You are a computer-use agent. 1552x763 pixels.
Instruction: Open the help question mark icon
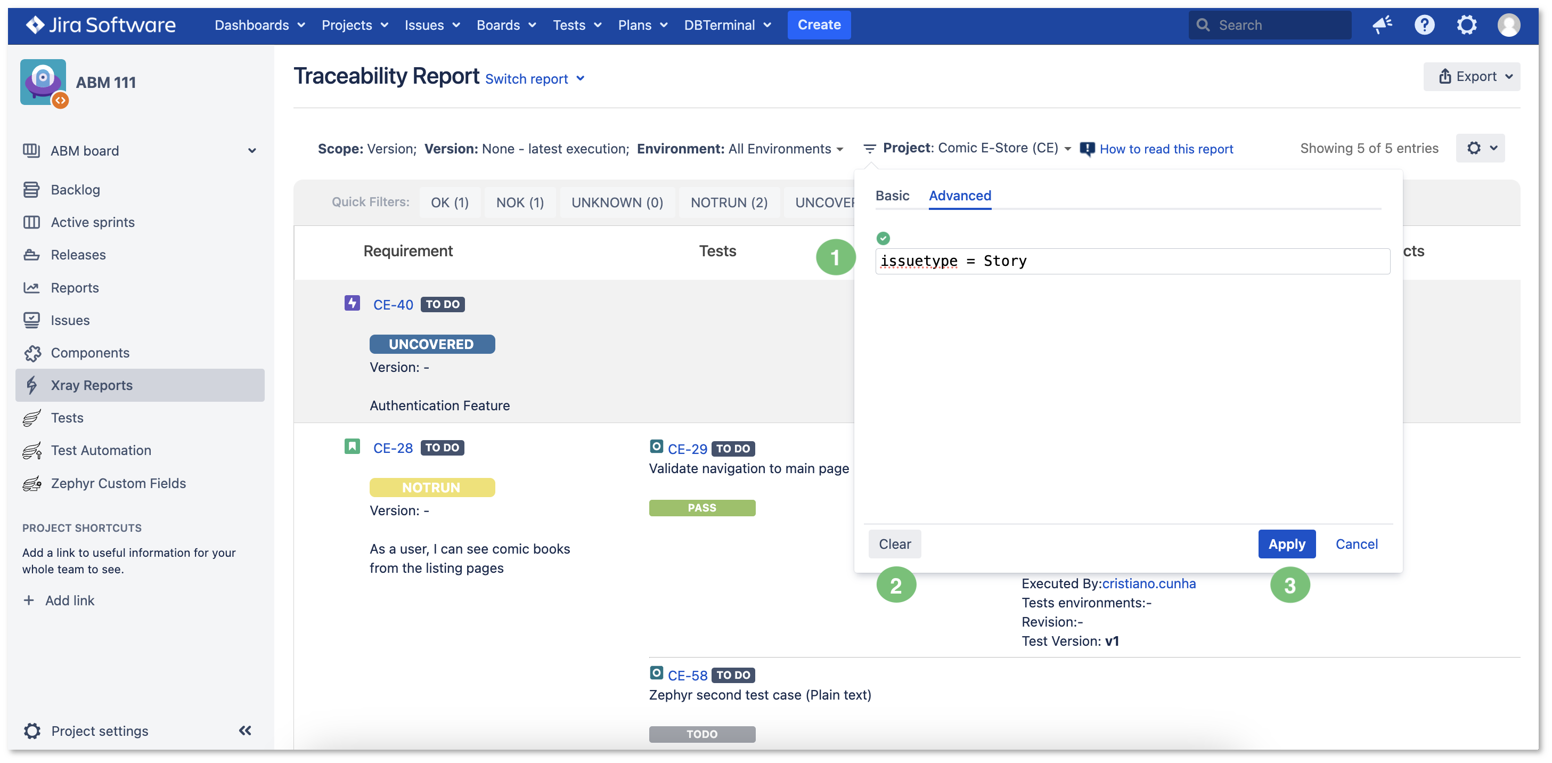tap(1424, 25)
